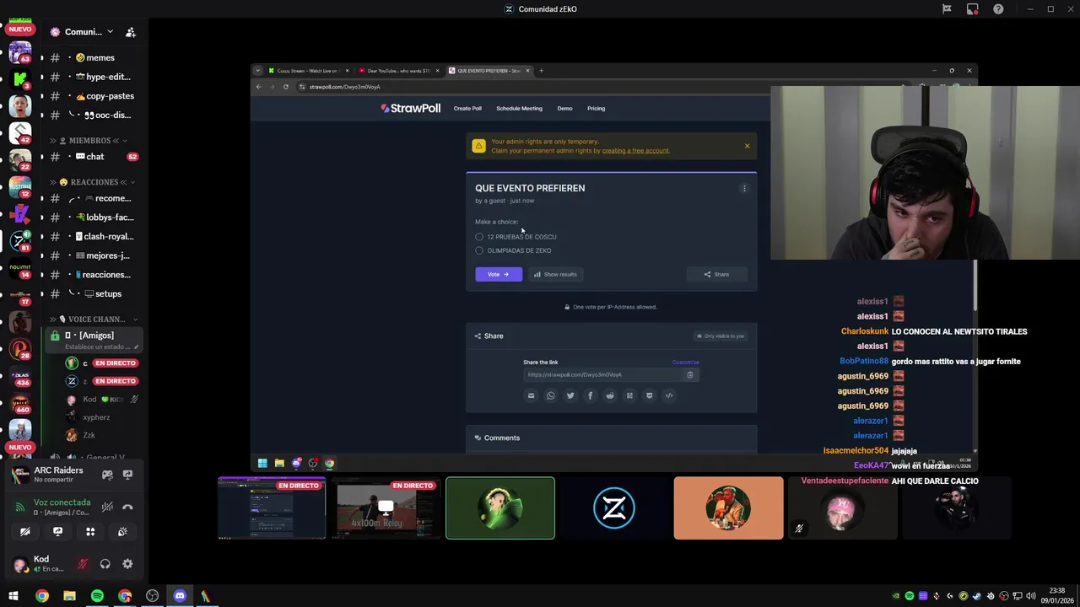The width and height of the screenshot is (1080, 607).
Task: Open the hype-edit channel
Action: pyautogui.click(x=93, y=77)
